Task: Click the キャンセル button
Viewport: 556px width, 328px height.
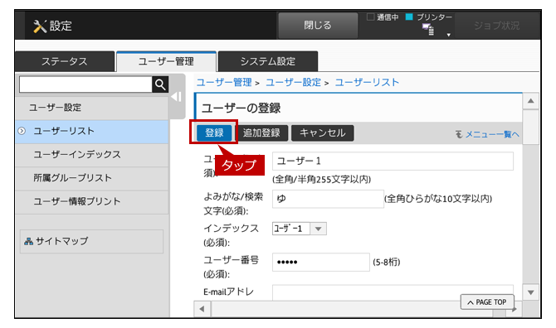Action: tap(322, 133)
